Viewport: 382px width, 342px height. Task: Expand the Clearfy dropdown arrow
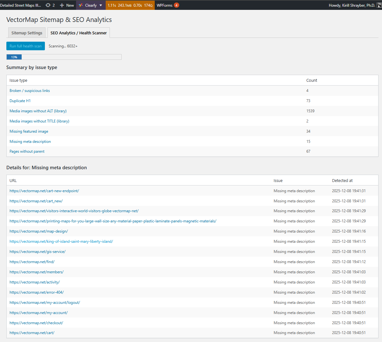101,5
